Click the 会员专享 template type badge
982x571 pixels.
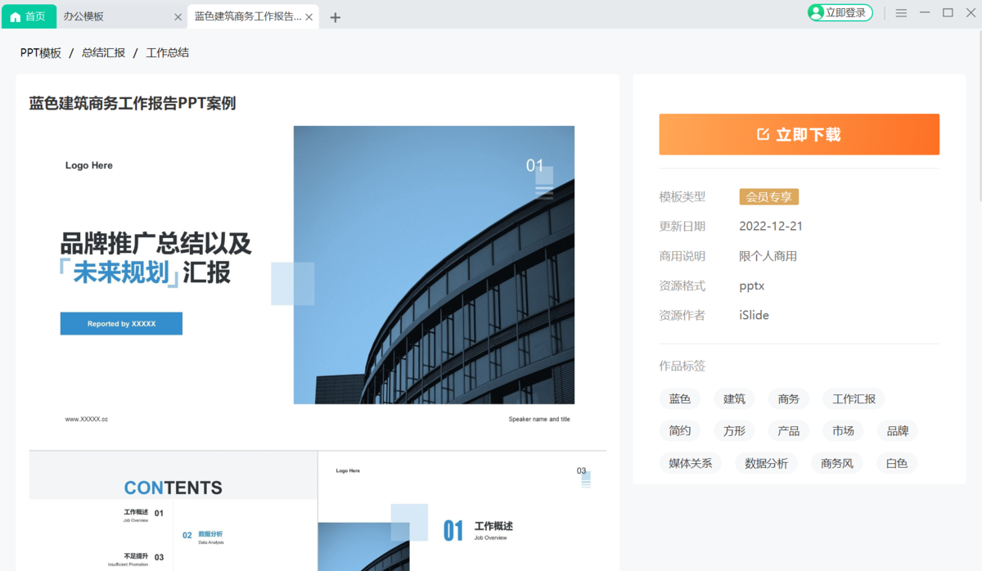click(768, 196)
